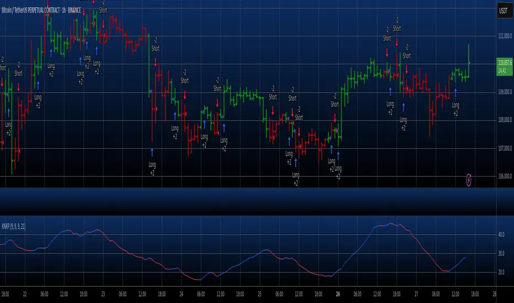514x303 pixels.
Task: Click the 23 date on the time axis
Action: pos(103,294)
